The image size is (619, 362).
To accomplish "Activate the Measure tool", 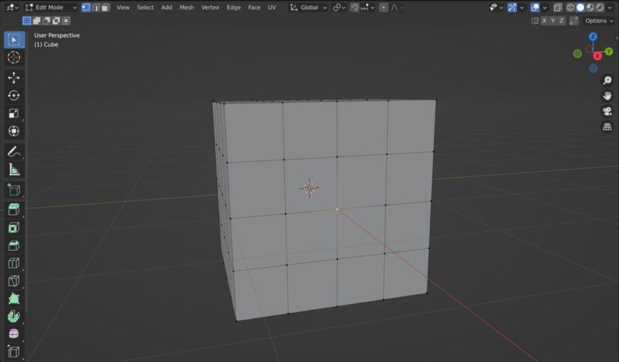I will coord(14,169).
